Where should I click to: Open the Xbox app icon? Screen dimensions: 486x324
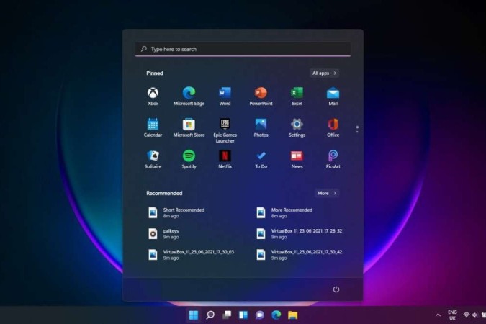tap(153, 93)
